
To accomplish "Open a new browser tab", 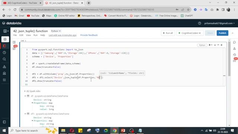I will (89, 3).
